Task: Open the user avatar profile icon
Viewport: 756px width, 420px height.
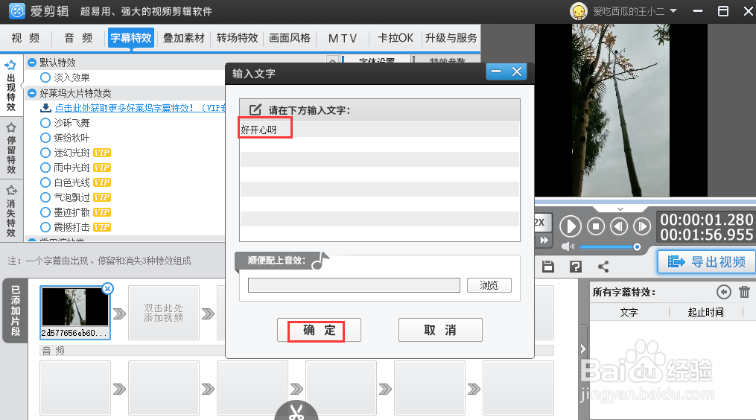Action: [578, 11]
